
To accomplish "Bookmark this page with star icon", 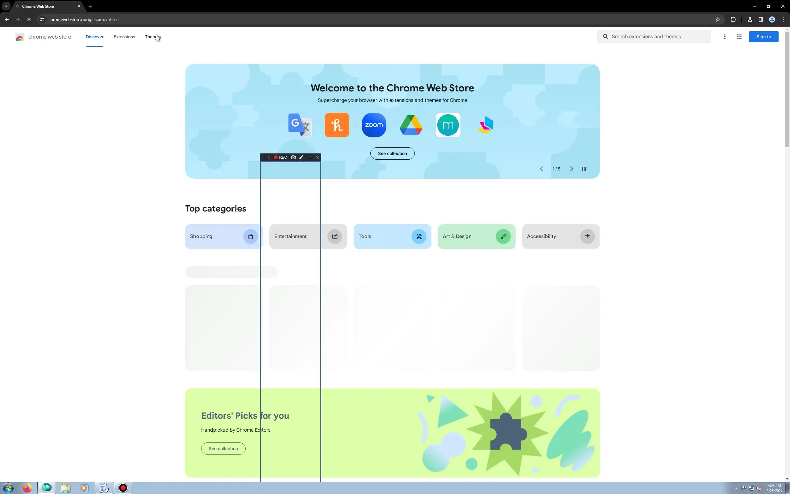I will point(717,19).
